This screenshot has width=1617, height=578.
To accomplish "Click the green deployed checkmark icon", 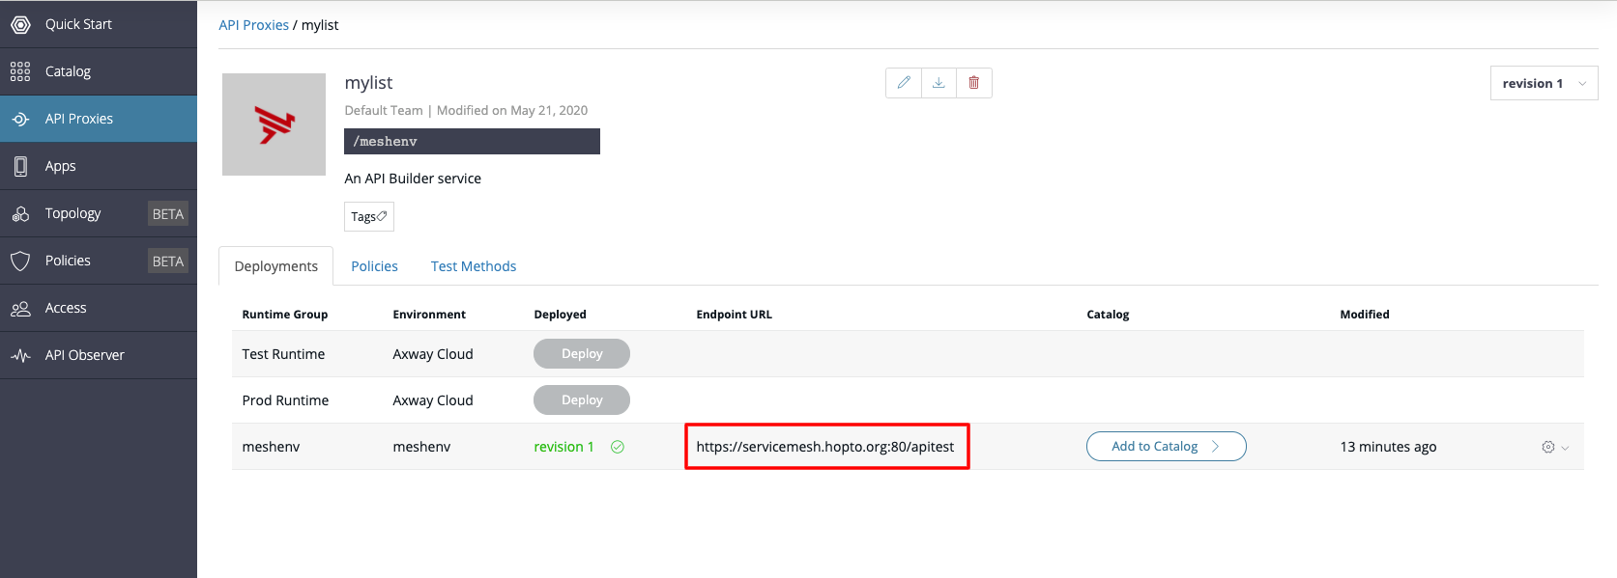I will pyautogui.click(x=618, y=447).
